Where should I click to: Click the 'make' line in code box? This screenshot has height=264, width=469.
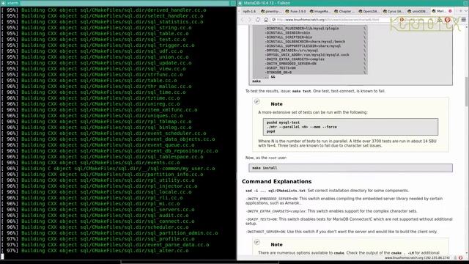[x=256, y=81]
